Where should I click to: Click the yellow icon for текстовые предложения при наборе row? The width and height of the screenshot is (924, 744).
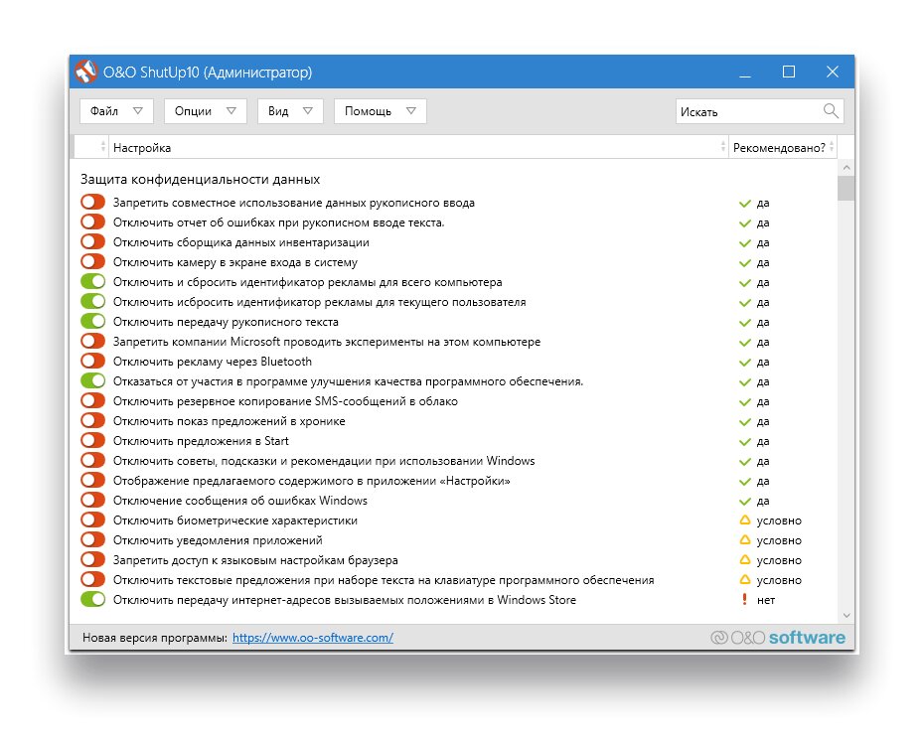[745, 580]
